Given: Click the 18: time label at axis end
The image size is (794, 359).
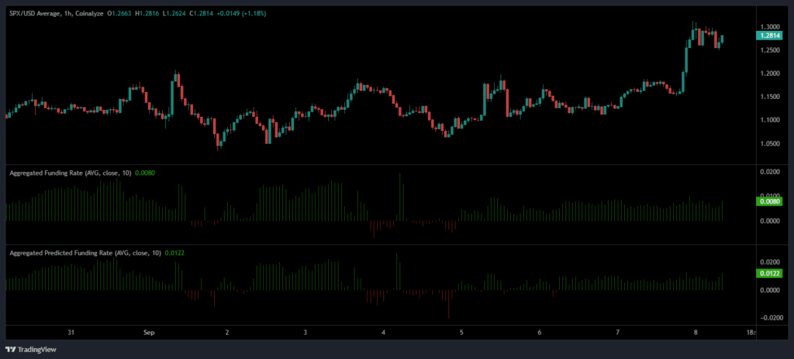Looking at the screenshot, I should (x=751, y=333).
